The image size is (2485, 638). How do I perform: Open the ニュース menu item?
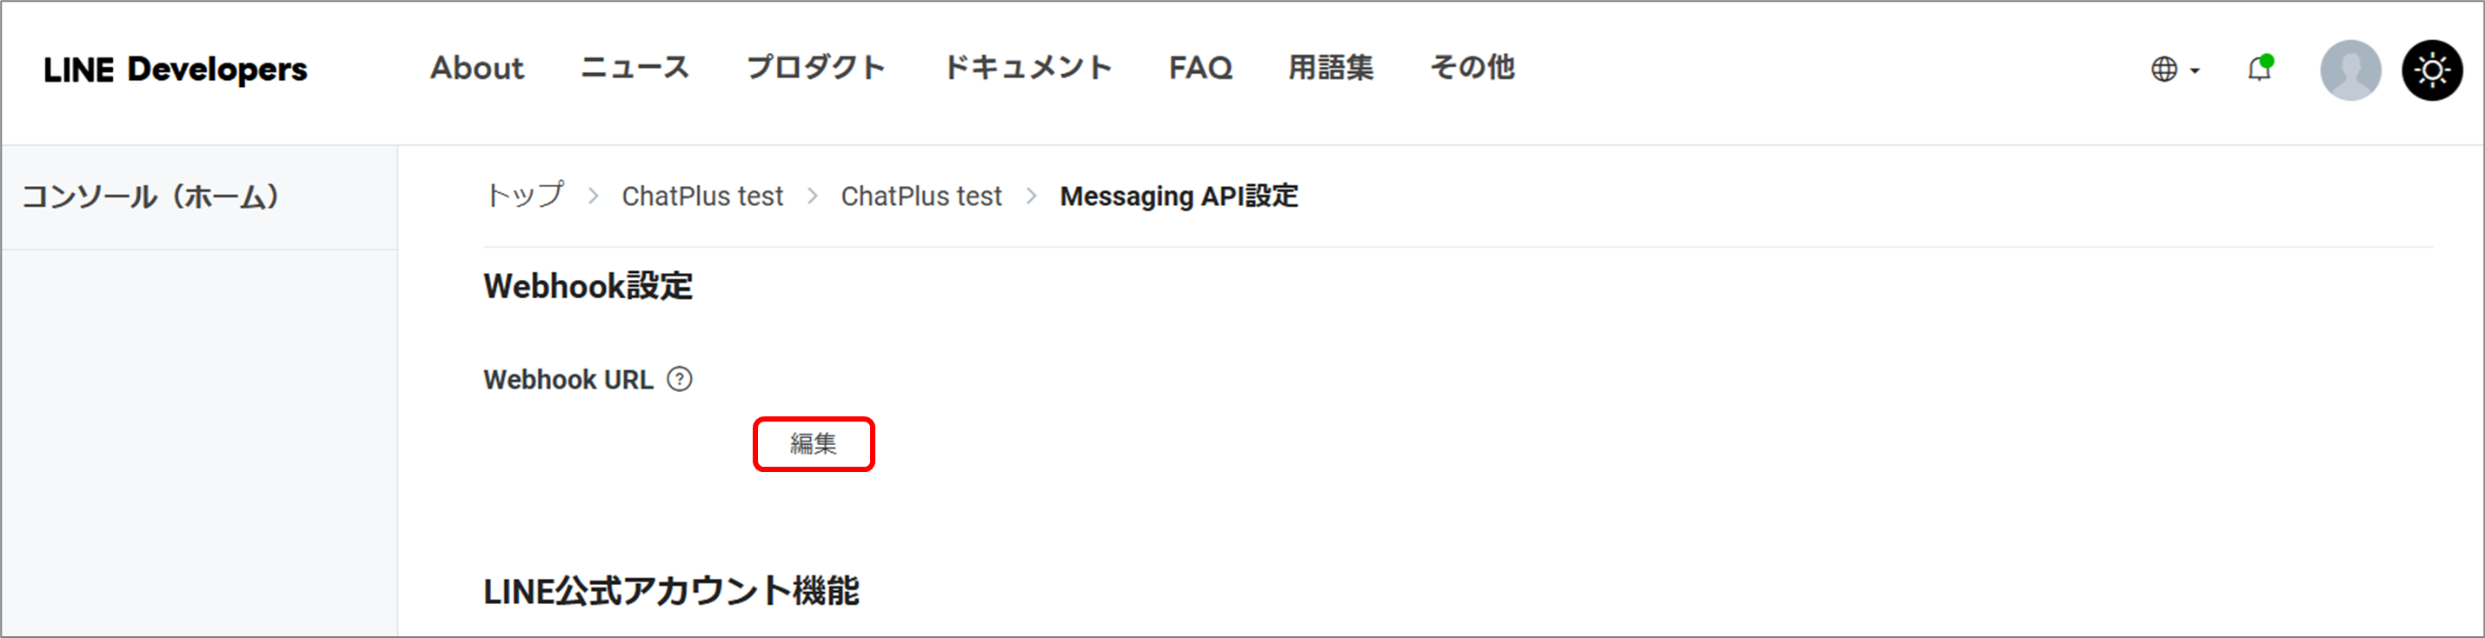[635, 68]
